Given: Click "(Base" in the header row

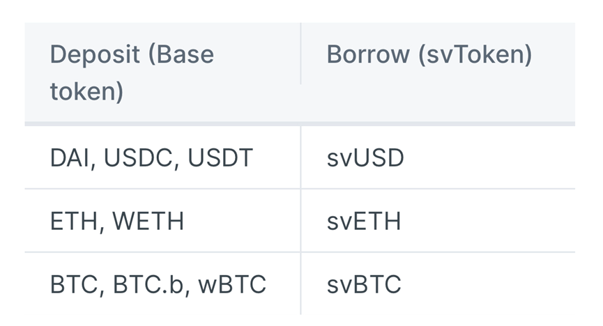Looking at the screenshot, I should click(x=181, y=55).
